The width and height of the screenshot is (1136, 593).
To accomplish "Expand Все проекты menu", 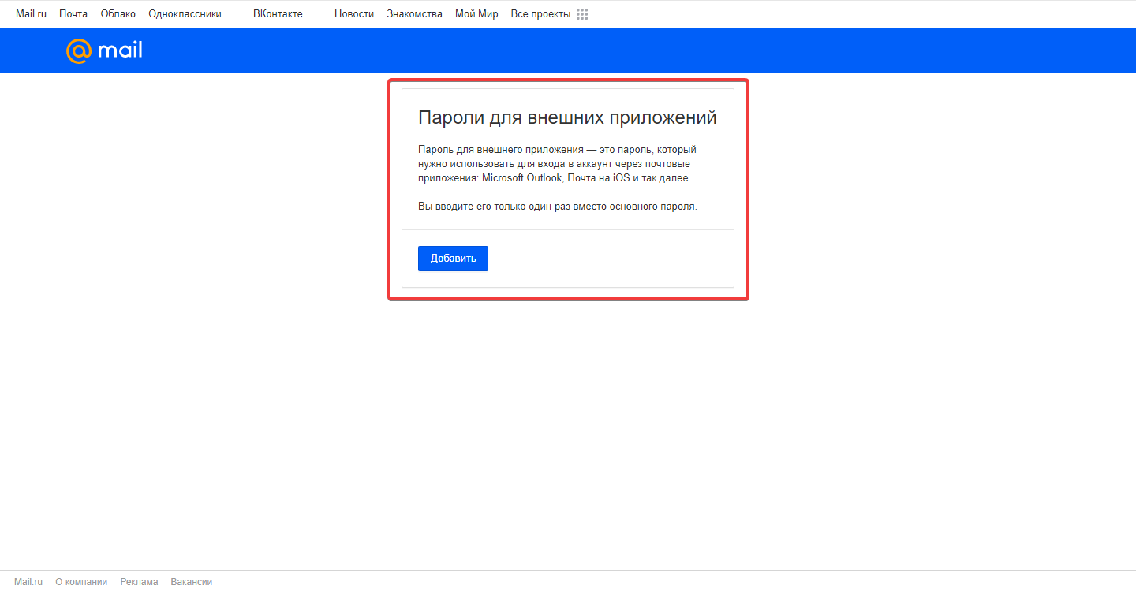I will pos(540,14).
